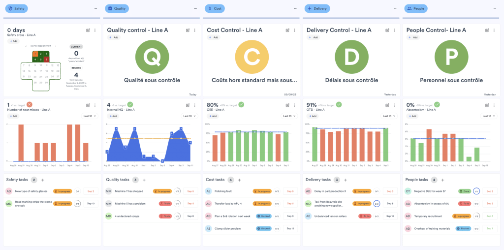Select the People column tab

point(416,9)
